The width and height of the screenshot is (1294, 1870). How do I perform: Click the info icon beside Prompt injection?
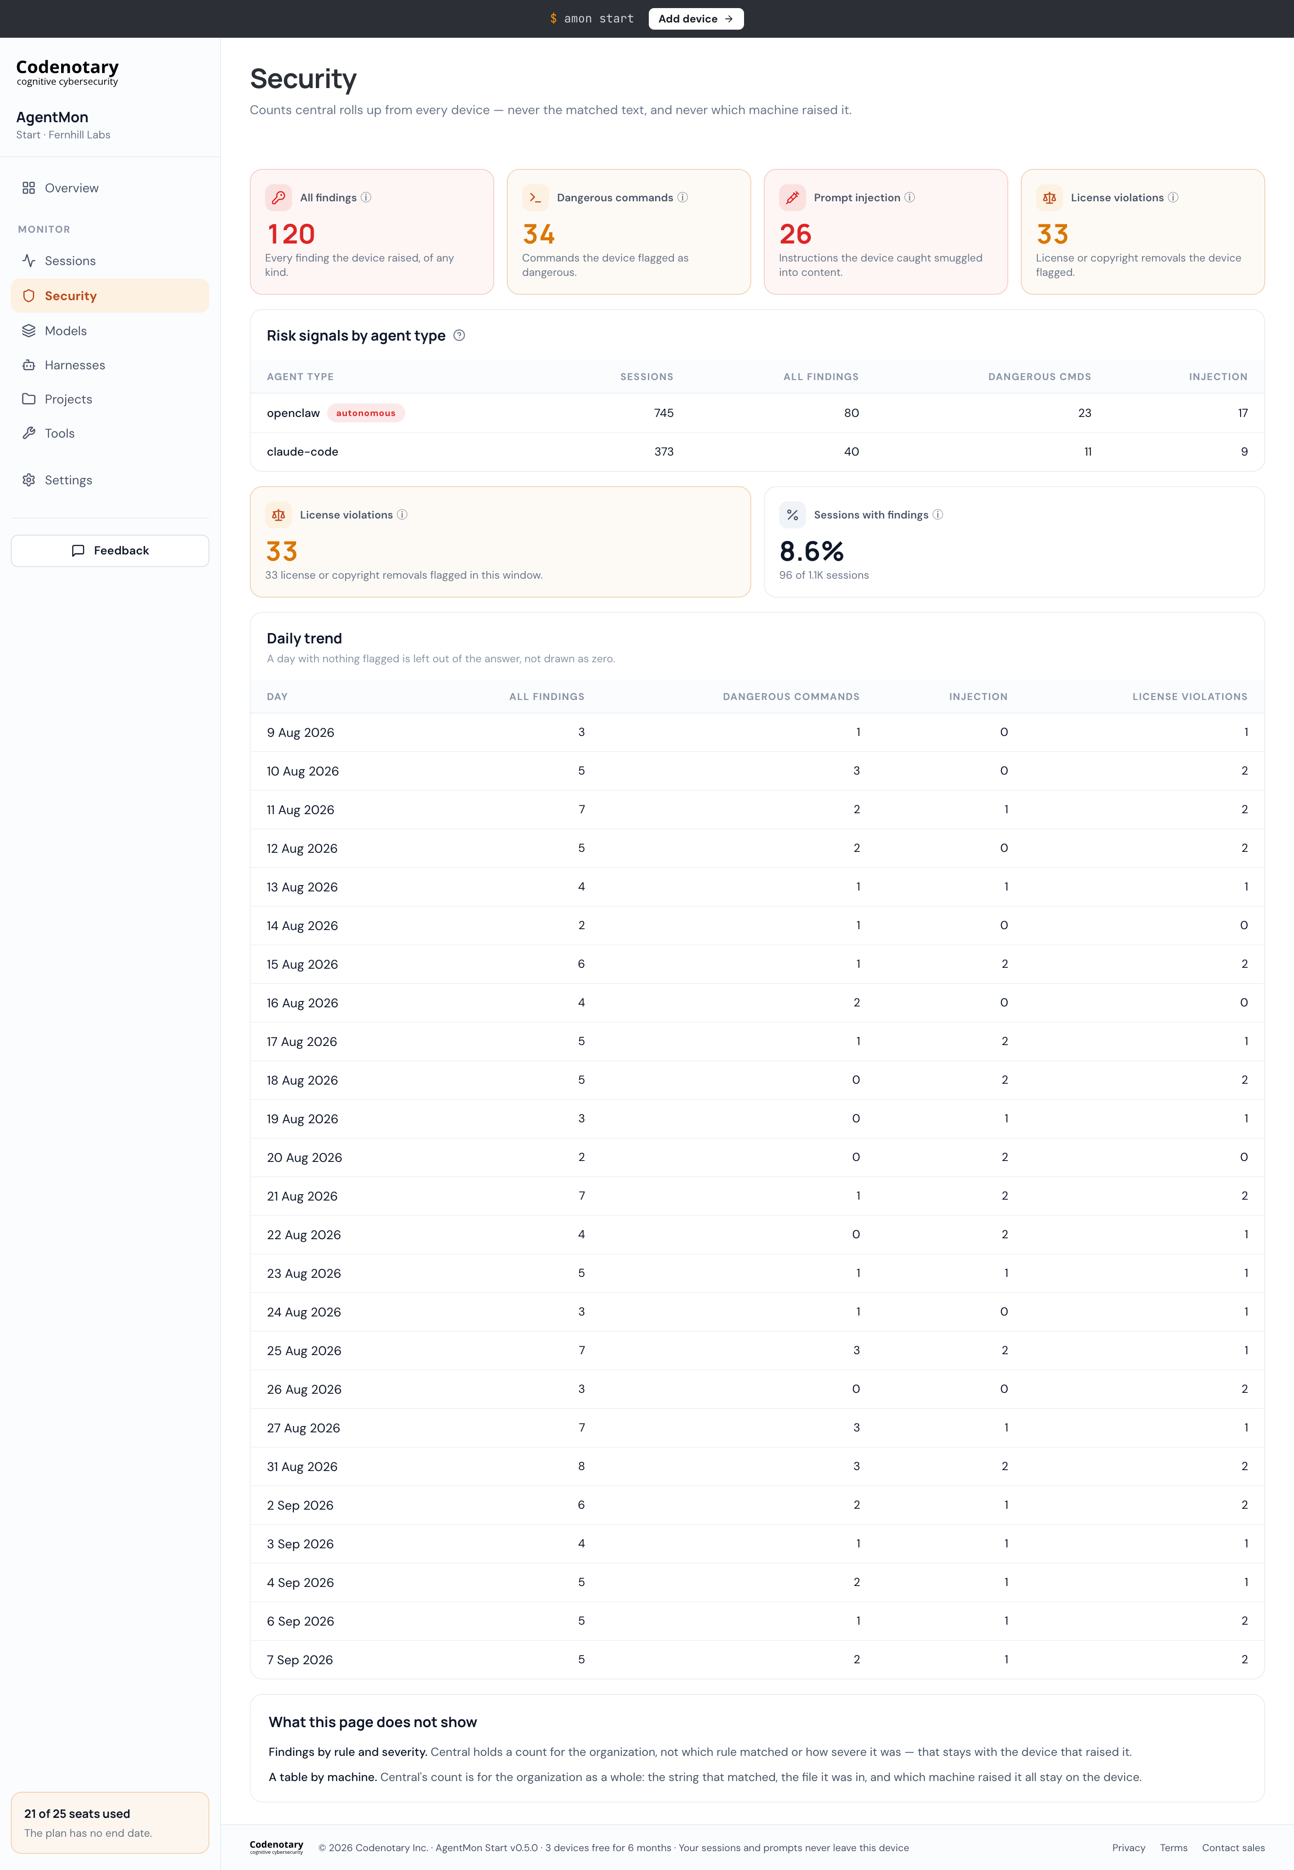click(x=910, y=198)
